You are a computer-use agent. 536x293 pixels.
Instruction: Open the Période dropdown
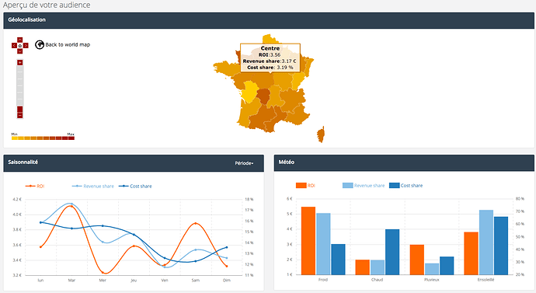coord(244,163)
